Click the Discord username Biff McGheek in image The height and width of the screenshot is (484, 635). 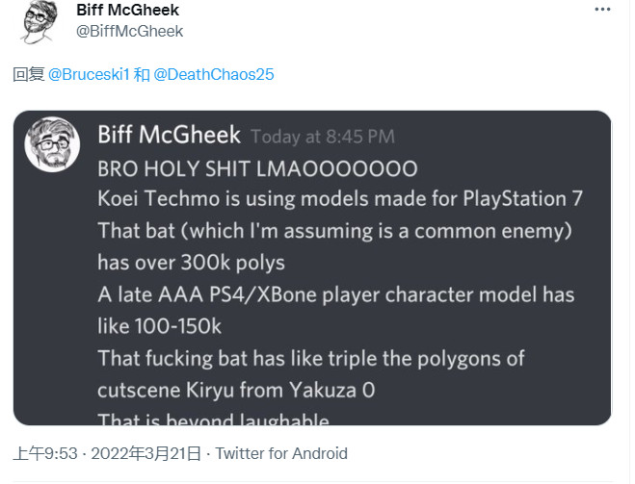(168, 135)
